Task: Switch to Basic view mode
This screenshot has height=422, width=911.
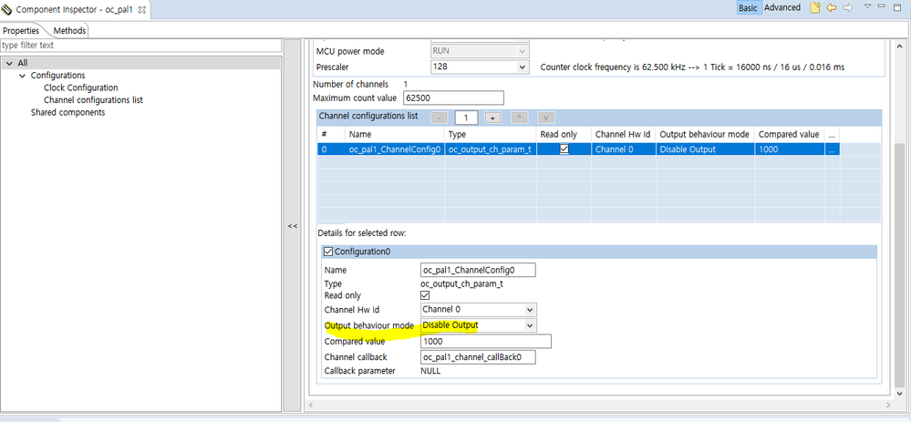Action: click(x=748, y=8)
